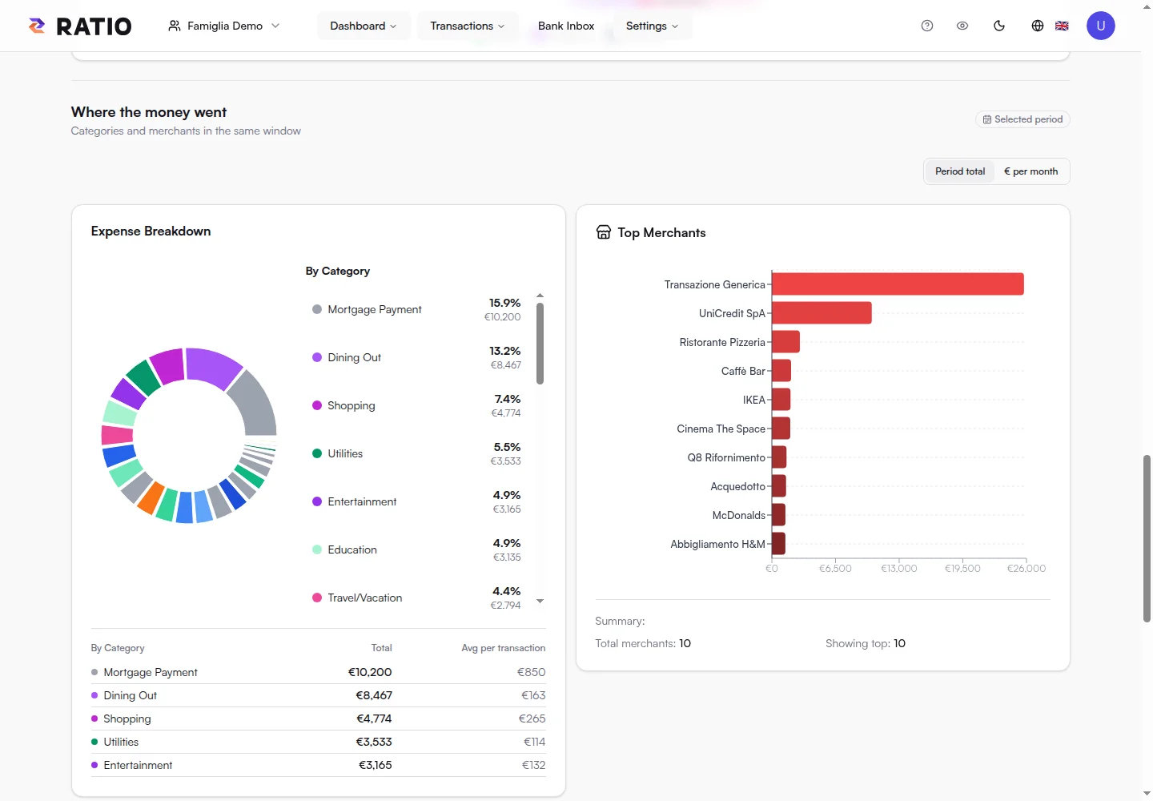Image resolution: width=1153 pixels, height=801 pixels.
Task: Go to Bank Inbox
Action: click(x=566, y=26)
